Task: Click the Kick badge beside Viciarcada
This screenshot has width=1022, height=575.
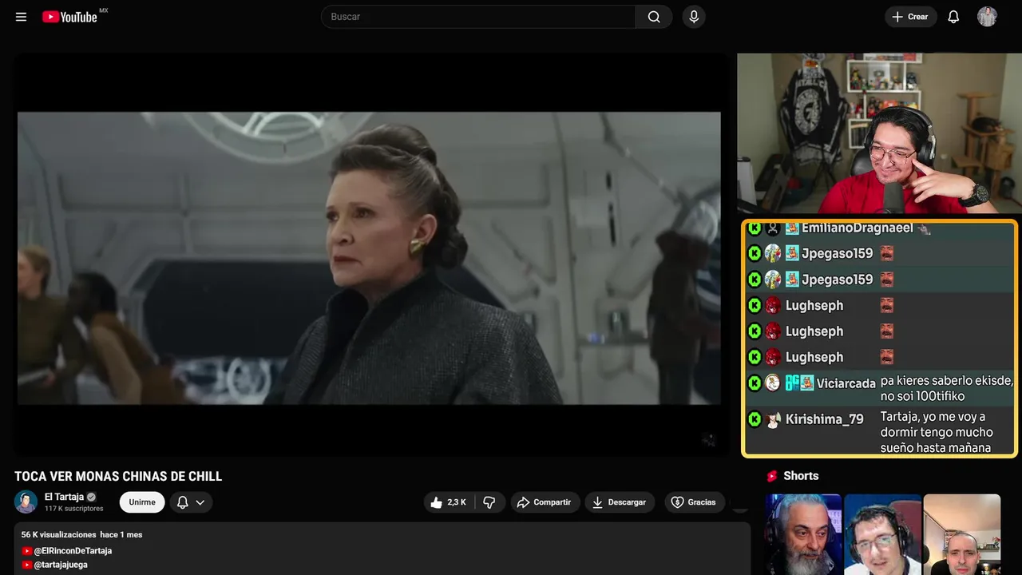Action: pos(754,383)
